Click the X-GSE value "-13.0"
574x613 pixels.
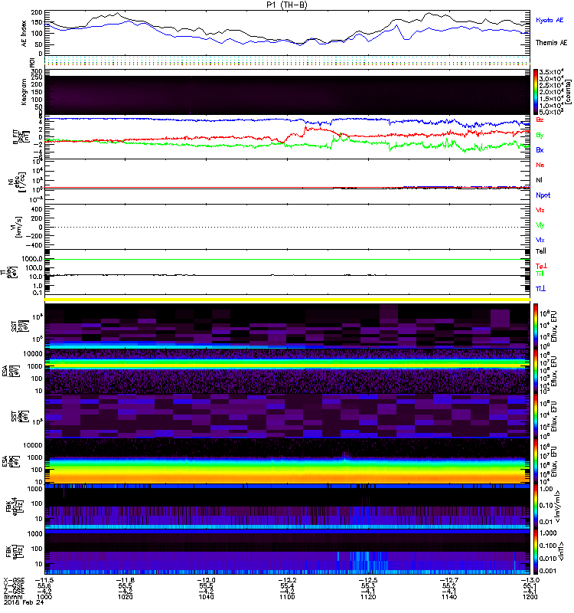(530, 580)
